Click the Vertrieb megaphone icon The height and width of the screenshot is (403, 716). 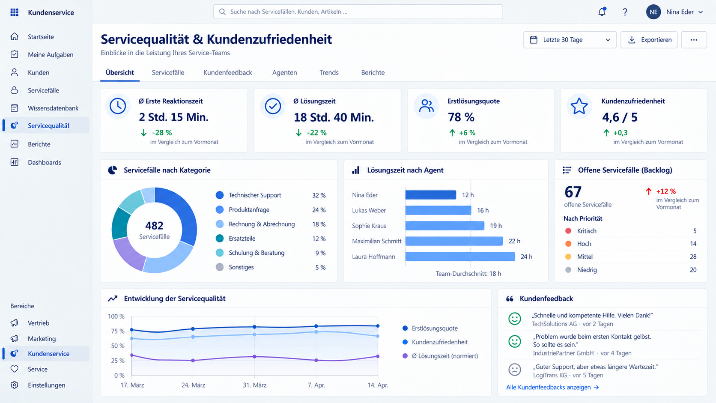(15, 323)
